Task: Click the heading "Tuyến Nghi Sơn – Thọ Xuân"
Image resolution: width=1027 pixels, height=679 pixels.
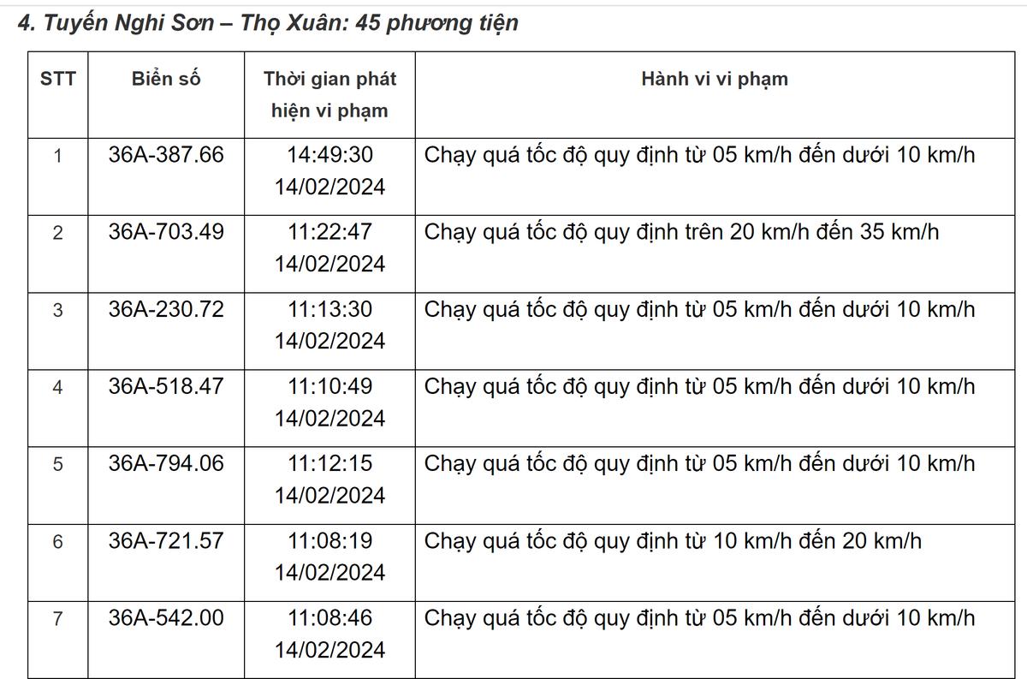Action: pos(268,23)
